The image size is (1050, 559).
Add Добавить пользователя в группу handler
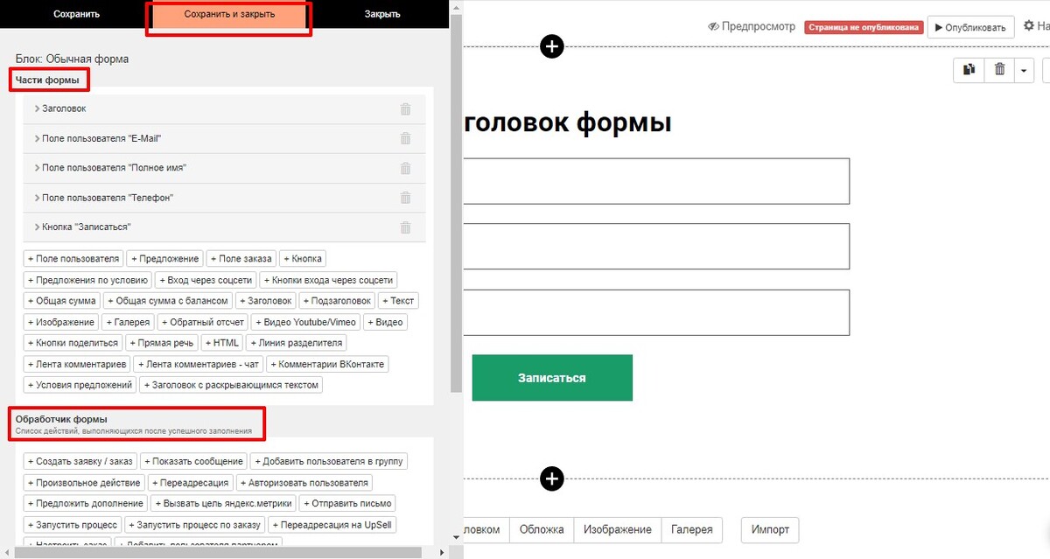[329, 461]
